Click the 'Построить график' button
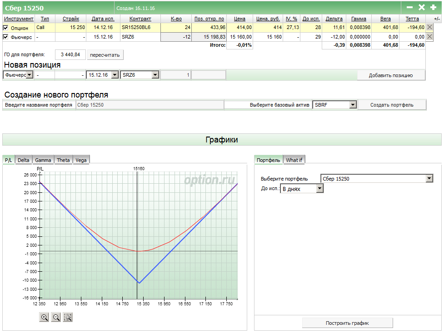 pyautogui.click(x=347, y=323)
